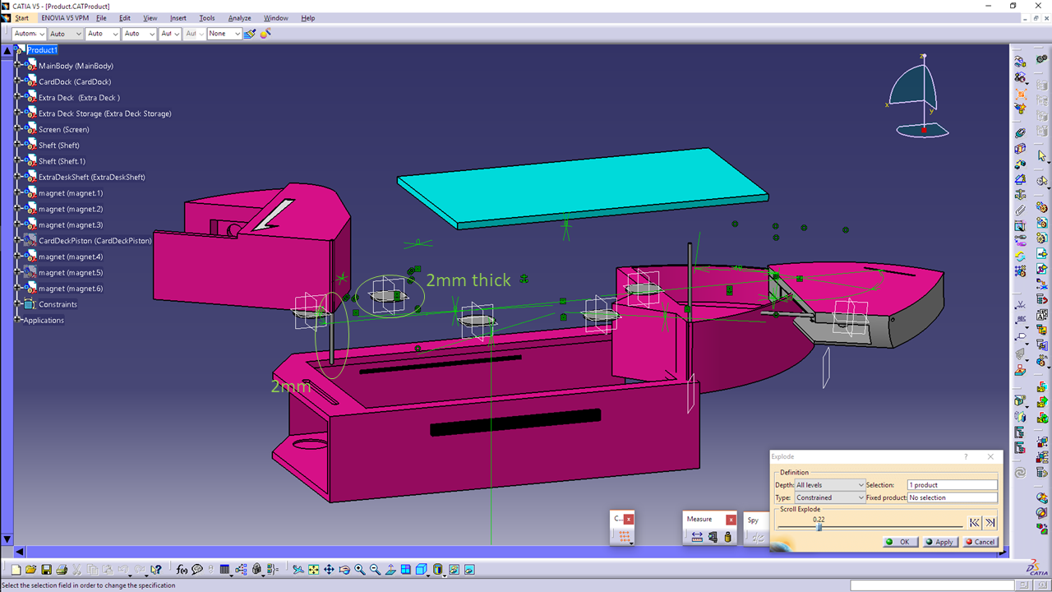
Task: Open the Formula f(x) tool
Action: (181, 569)
